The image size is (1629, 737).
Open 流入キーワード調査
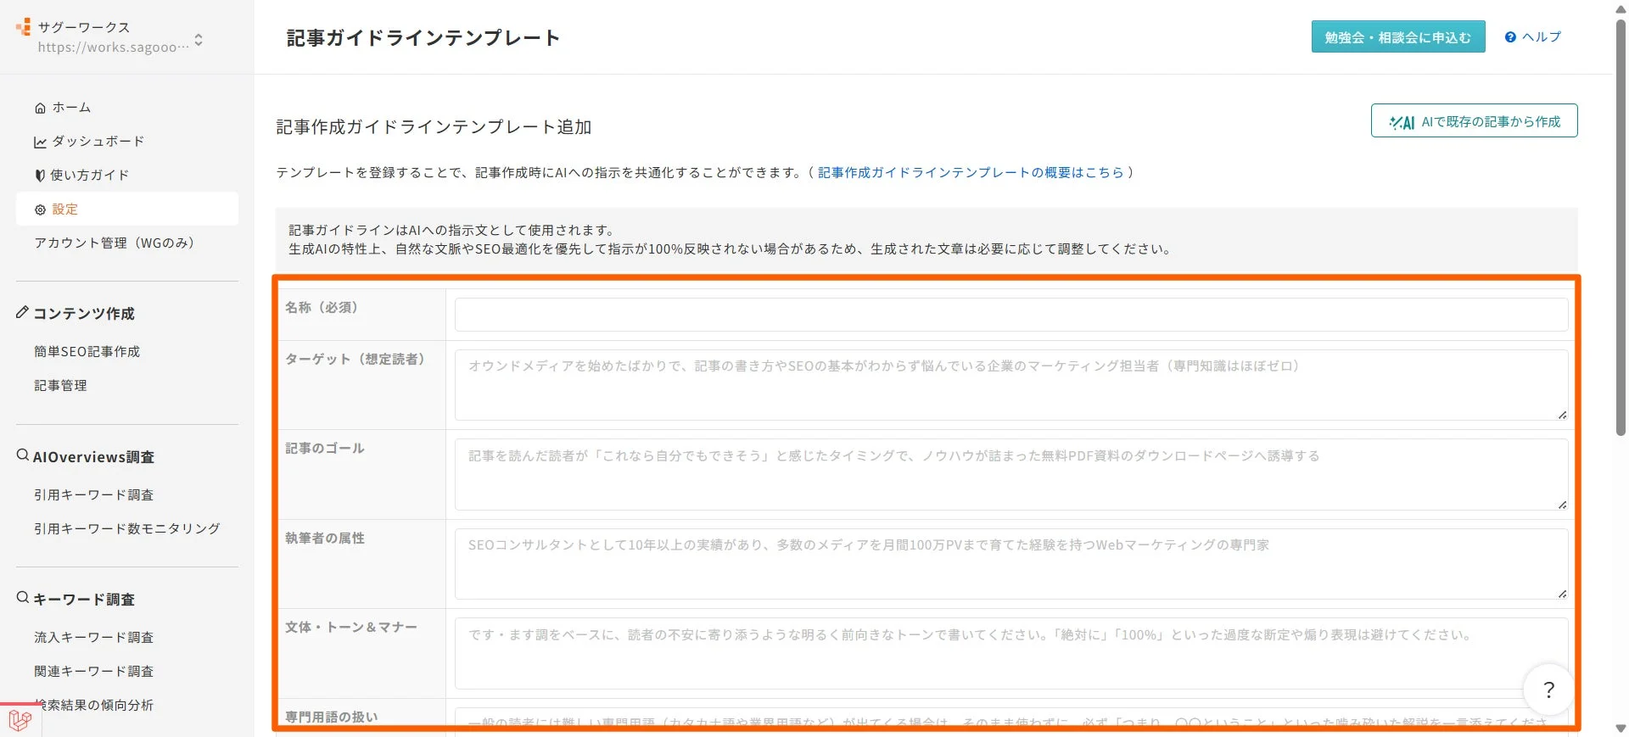point(93,637)
